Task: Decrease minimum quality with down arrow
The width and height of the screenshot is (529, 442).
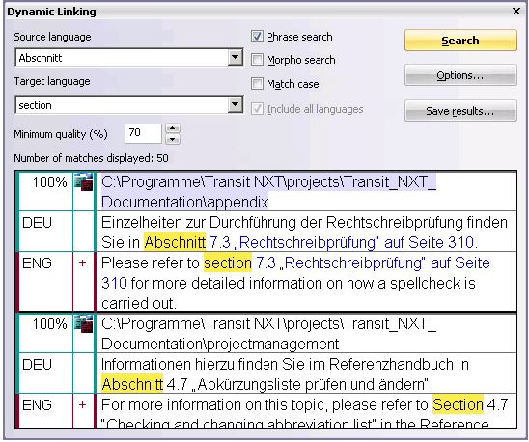Action: 173,139
